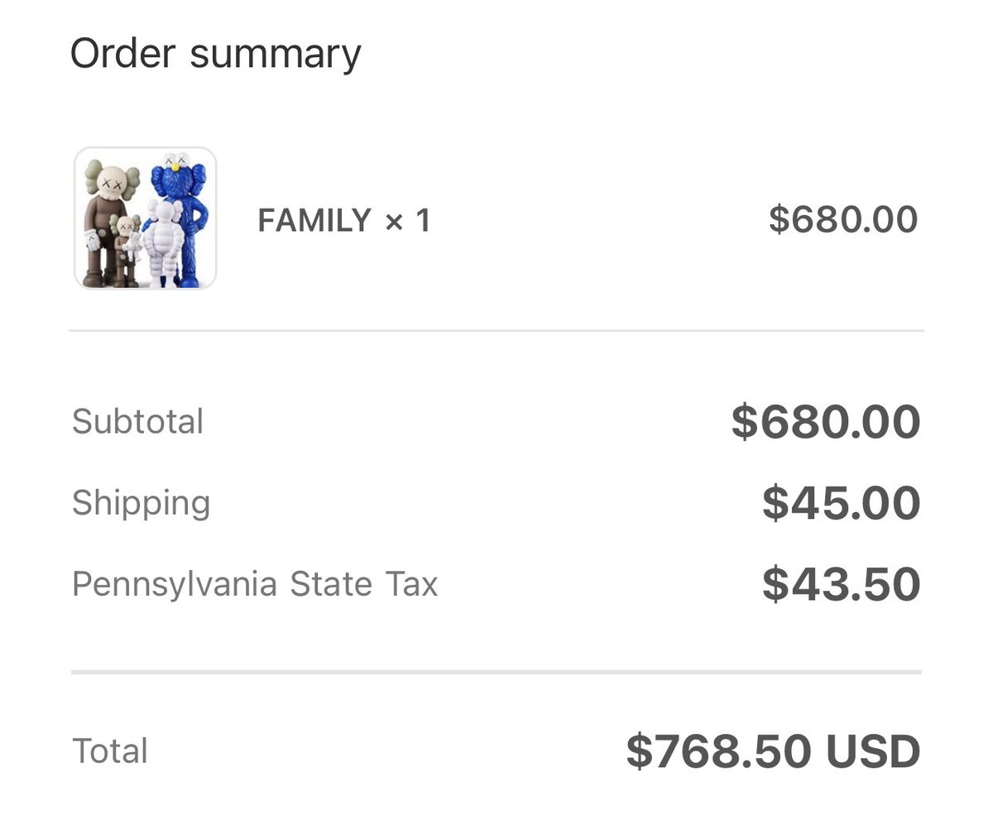Select the Order summary heading
993x820 pixels.
216,54
